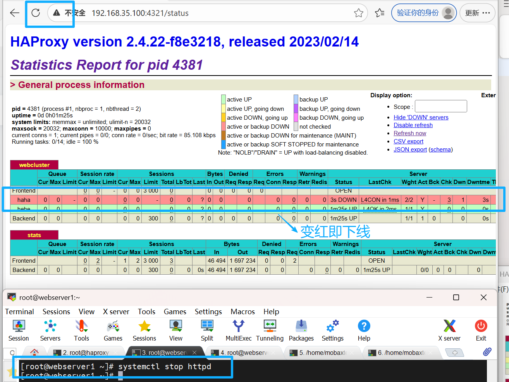Image resolution: width=509 pixels, height=382 pixels.
Task: Open the View menu in menu bar
Action: (x=86, y=311)
